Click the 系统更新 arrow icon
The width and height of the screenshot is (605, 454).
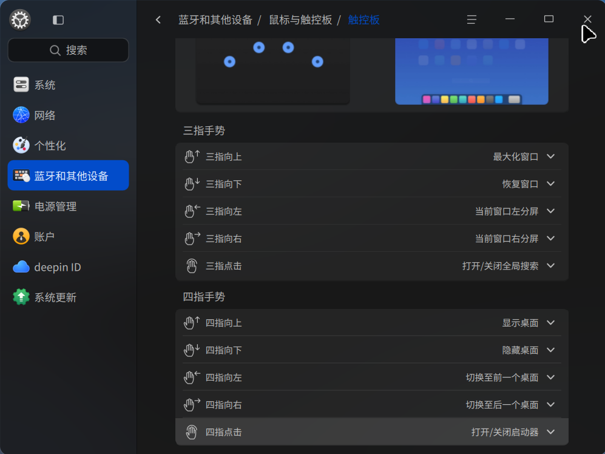tap(21, 297)
